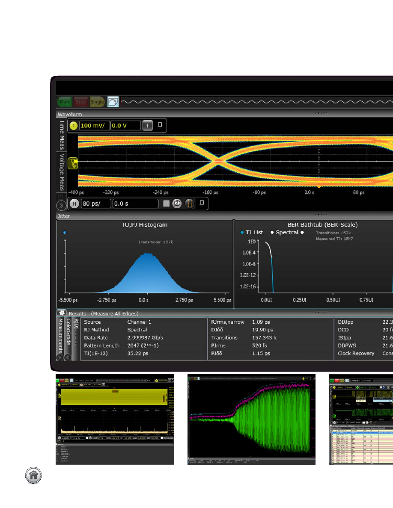Select the Data Rate value 2.999987 Gb/s
The width and height of the screenshot is (393, 508).
point(145,337)
